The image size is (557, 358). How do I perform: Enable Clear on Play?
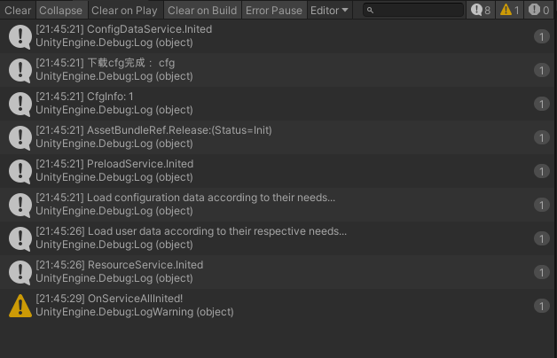click(125, 11)
